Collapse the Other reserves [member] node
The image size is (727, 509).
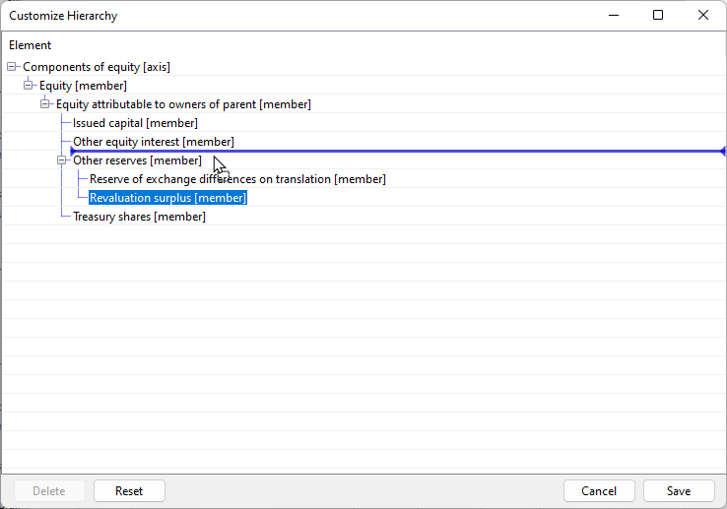62,160
